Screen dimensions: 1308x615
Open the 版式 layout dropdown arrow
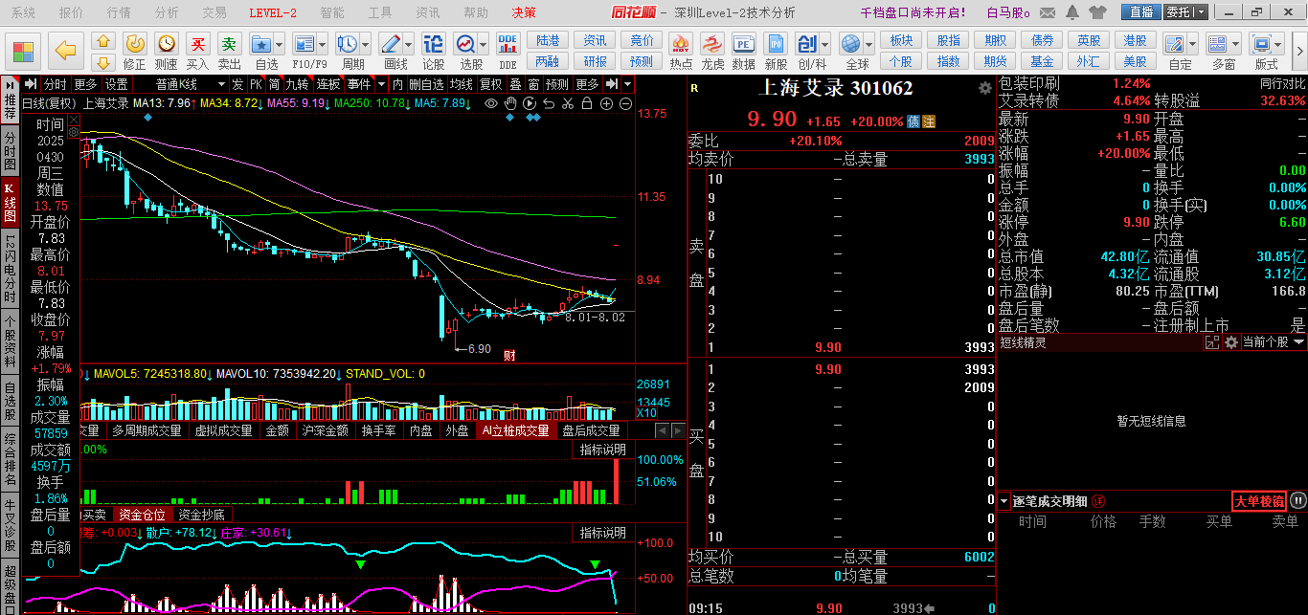click(1280, 44)
